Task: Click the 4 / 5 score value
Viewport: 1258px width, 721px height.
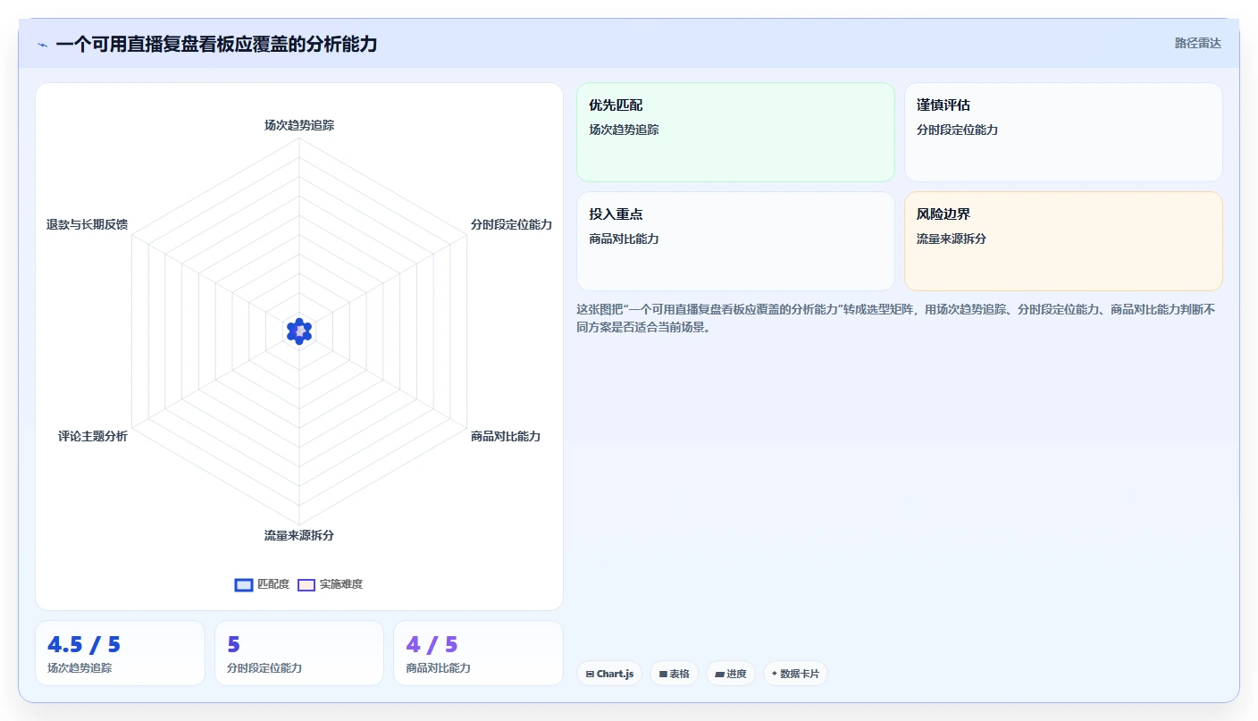Action: (x=432, y=644)
